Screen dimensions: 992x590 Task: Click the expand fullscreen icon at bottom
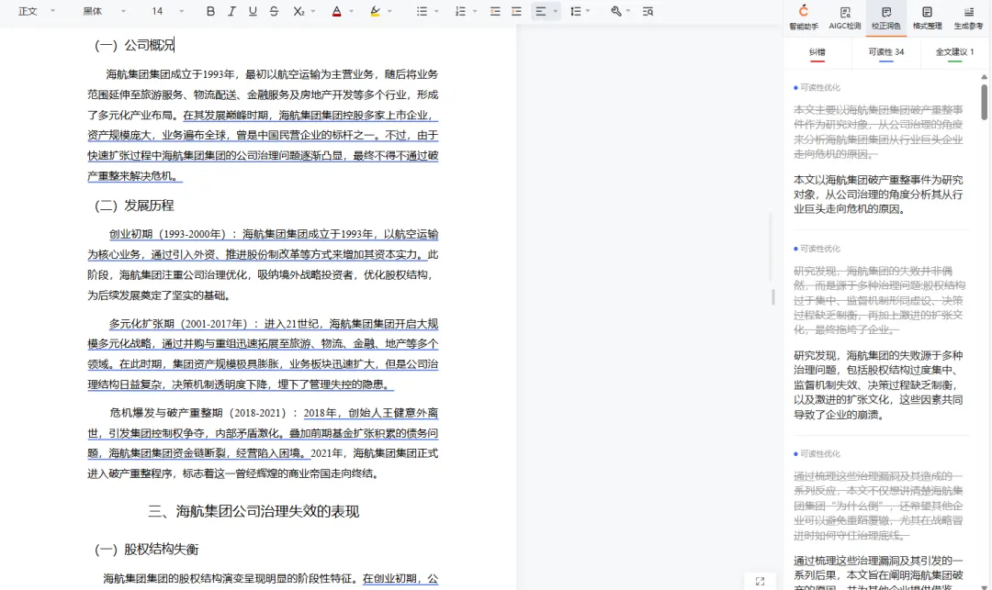coord(760,581)
